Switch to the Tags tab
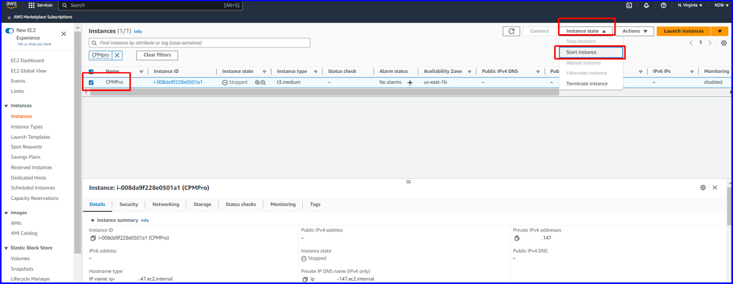 coord(315,204)
